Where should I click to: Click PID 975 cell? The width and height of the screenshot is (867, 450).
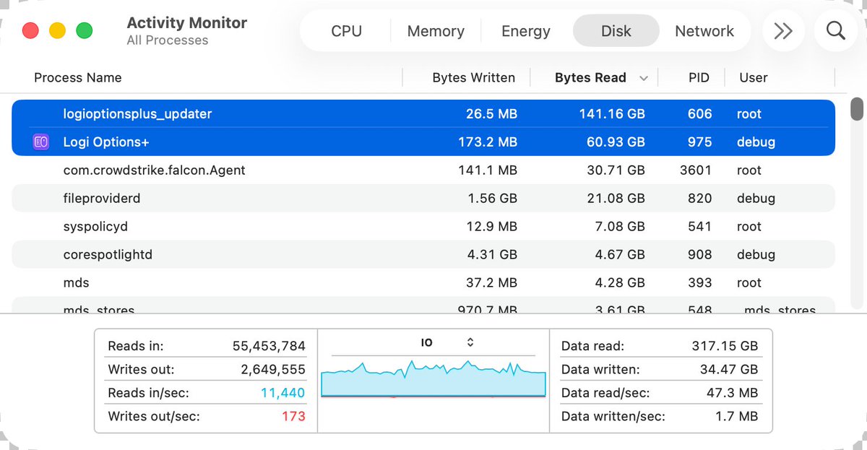click(x=700, y=142)
